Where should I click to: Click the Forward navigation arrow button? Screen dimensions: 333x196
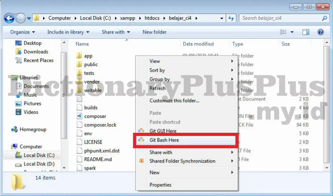(x=21, y=18)
